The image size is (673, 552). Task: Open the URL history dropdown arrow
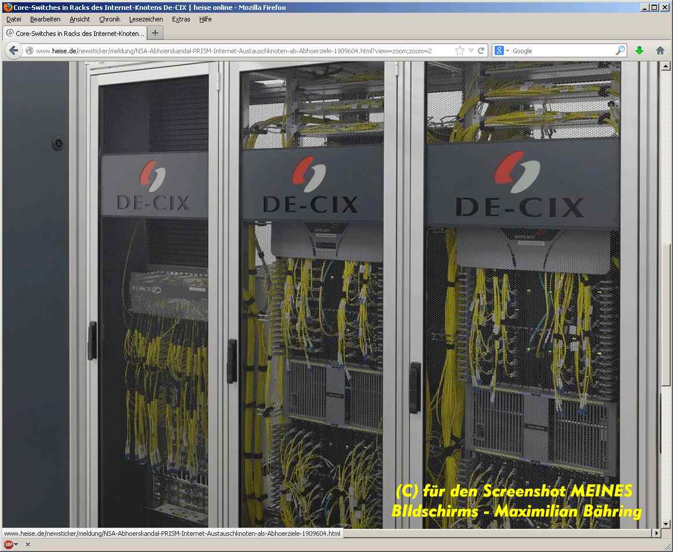[x=471, y=50]
